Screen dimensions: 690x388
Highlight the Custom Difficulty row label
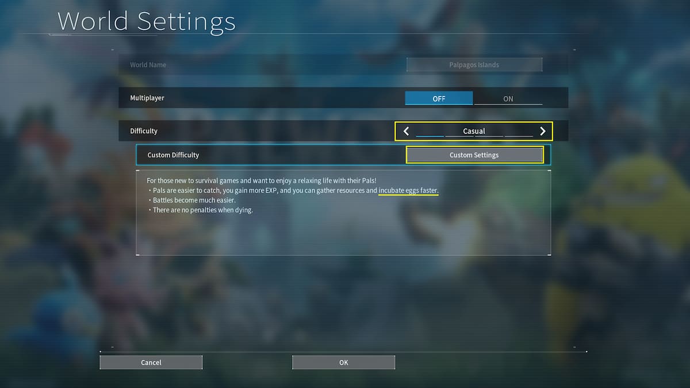tap(173, 155)
